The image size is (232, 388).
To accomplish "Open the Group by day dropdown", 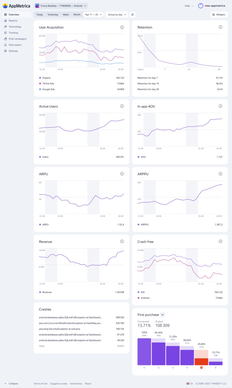I will click(117, 14).
